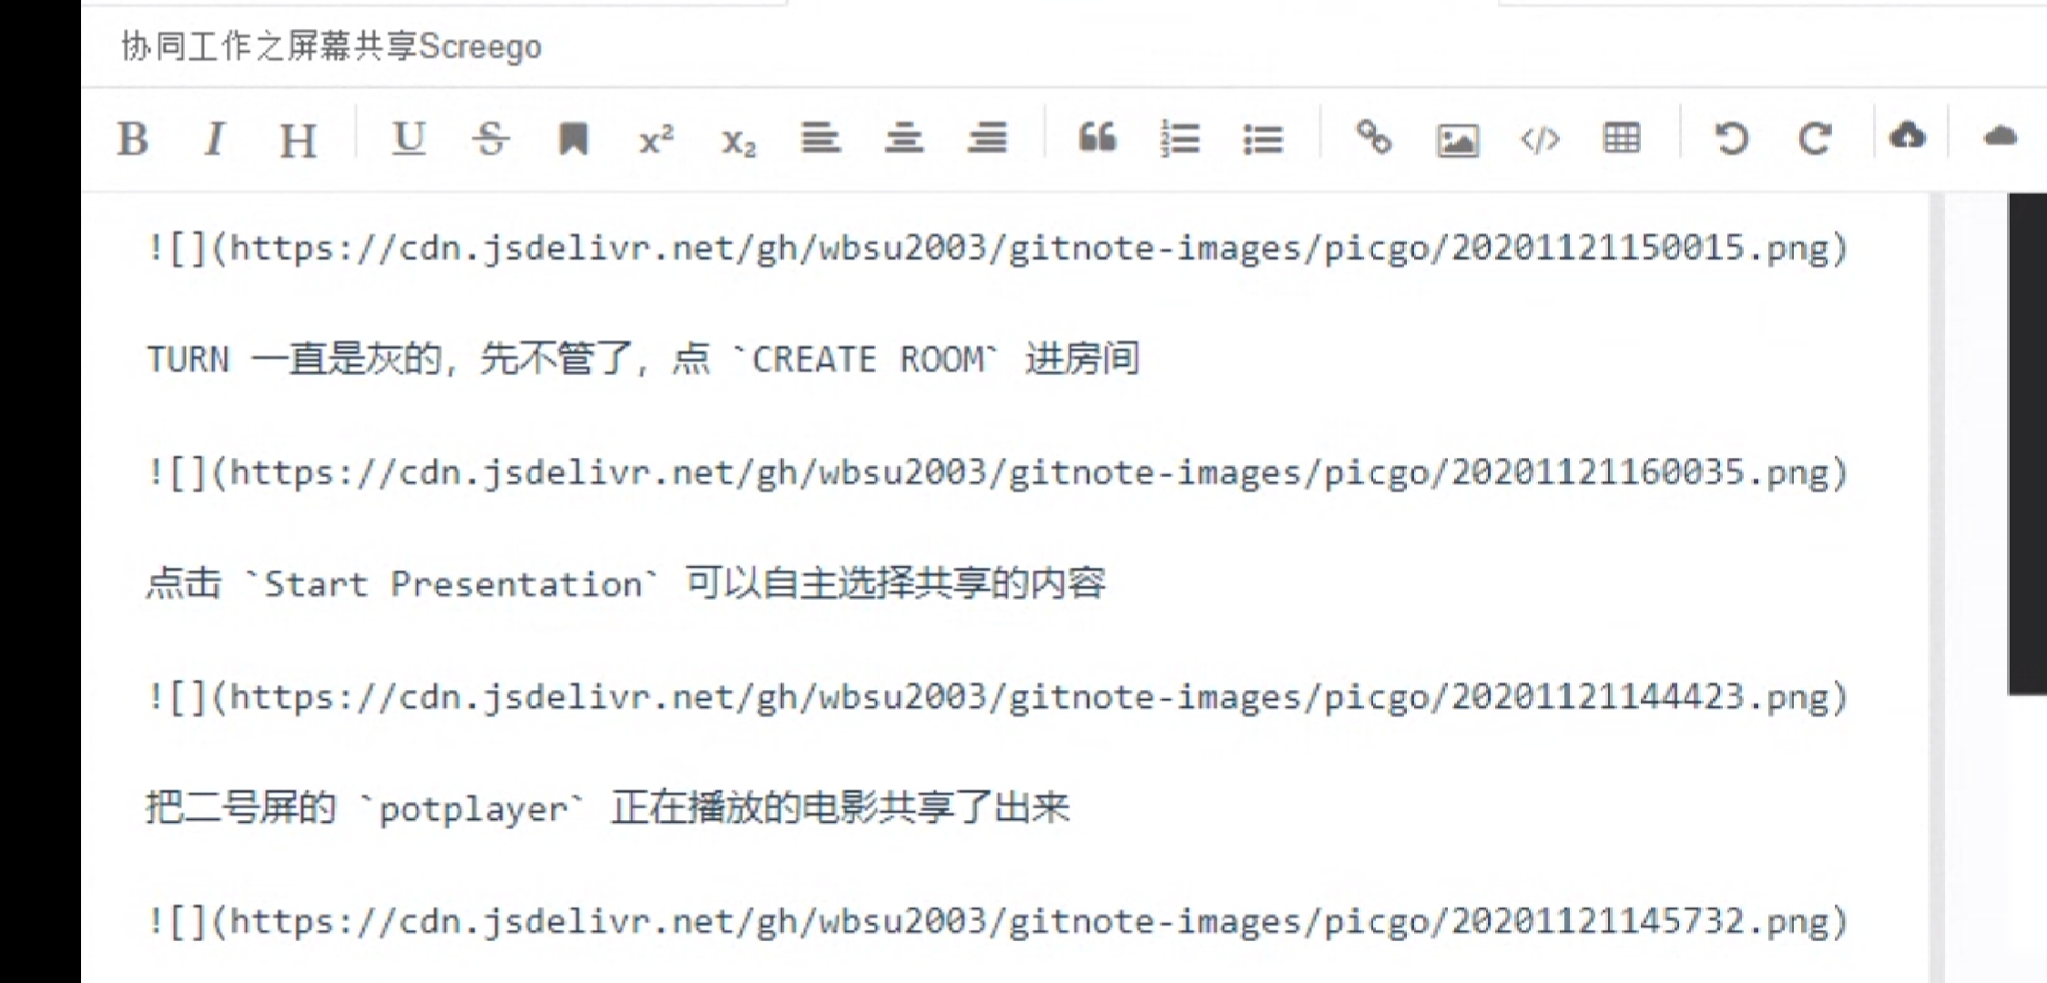The width and height of the screenshot is (2047, 983).
Task: Insert a heading with H icon
Action: [298, 140]
